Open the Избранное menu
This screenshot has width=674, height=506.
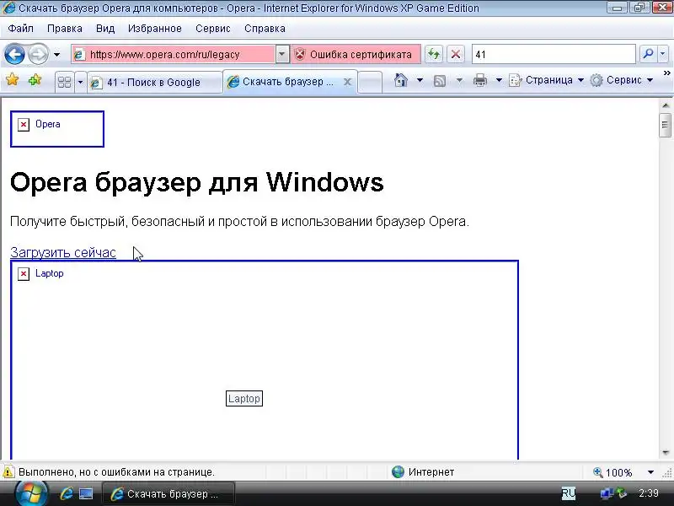[155, 29]
